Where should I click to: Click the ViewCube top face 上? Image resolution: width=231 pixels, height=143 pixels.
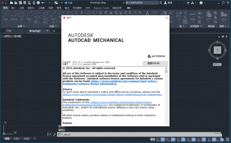click(217, 50)
